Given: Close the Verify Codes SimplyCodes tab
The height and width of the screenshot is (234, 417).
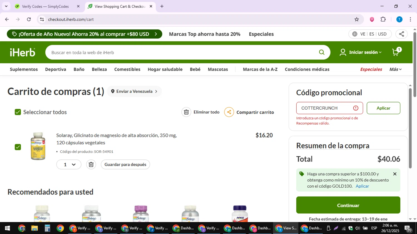Looking at the screenshot, I should click(78, 6).
